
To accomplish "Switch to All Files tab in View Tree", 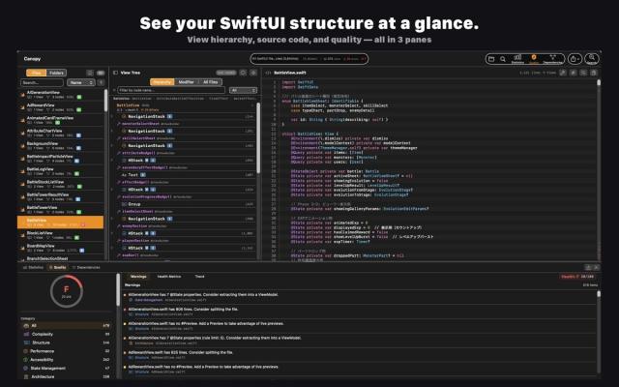I will pyautogui.click(x=211, y=82).
